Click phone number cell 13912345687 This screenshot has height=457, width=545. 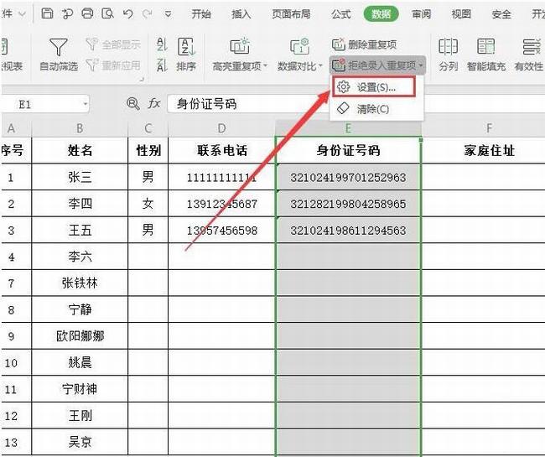coord(221,204)
